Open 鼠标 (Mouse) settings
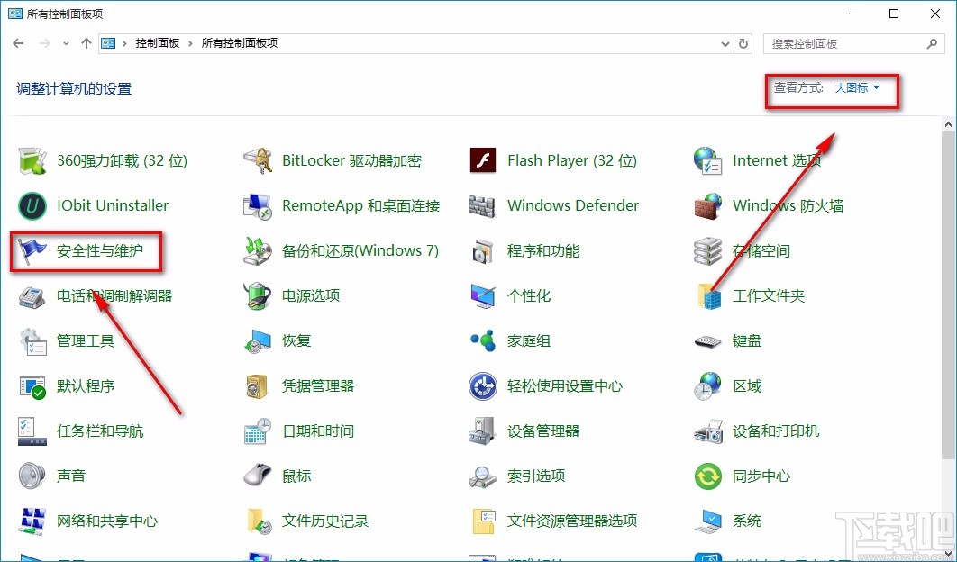 tap(298, 476)
